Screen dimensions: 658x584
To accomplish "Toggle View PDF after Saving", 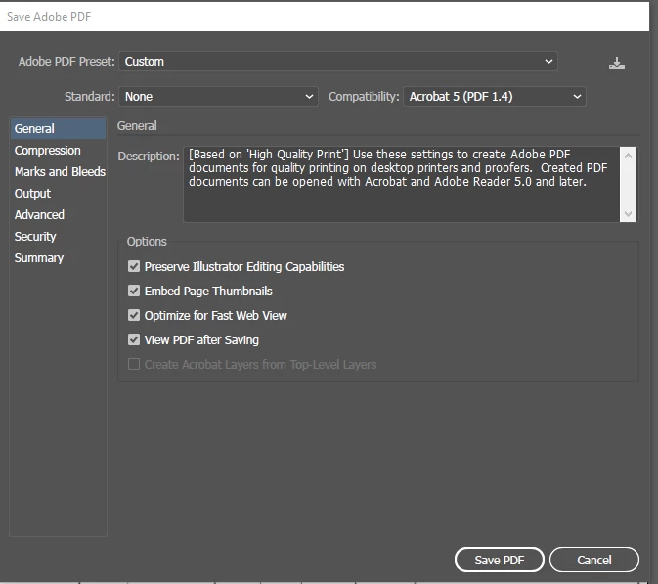I will [134, 339].
